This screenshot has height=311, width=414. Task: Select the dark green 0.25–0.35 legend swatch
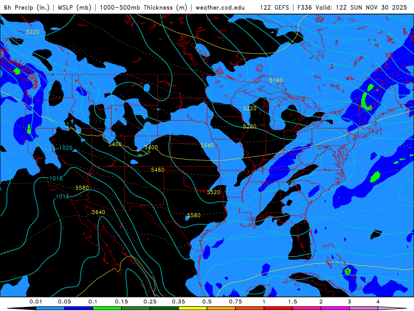164,308
